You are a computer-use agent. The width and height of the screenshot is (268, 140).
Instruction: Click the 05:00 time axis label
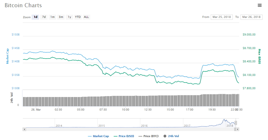tap(81, 110)
